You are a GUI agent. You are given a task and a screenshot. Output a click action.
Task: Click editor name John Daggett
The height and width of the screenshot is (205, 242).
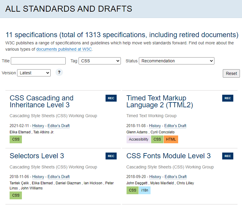click(x=137, y=183)
